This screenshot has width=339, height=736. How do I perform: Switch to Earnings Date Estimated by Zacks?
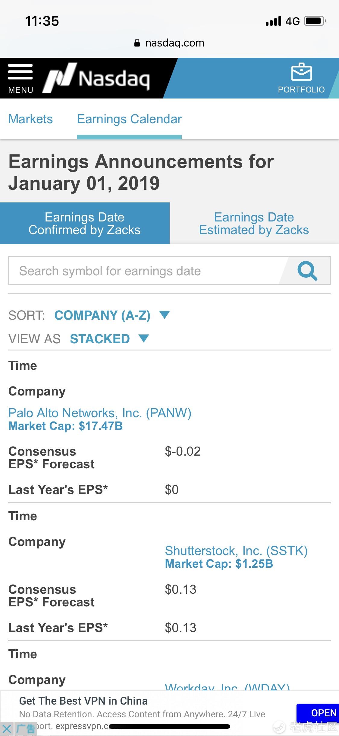tap(254, 223)
